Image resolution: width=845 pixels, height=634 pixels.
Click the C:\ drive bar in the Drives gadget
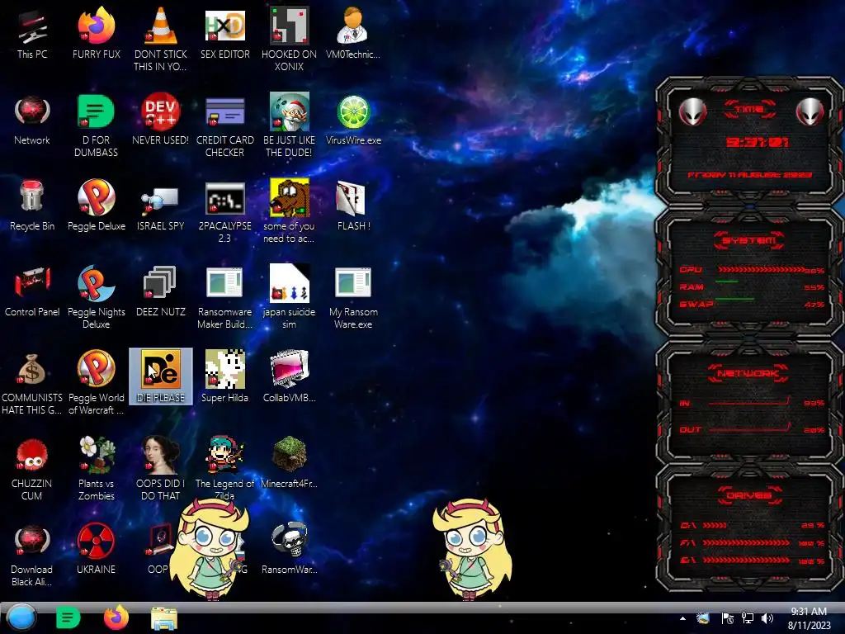[715, 525]
